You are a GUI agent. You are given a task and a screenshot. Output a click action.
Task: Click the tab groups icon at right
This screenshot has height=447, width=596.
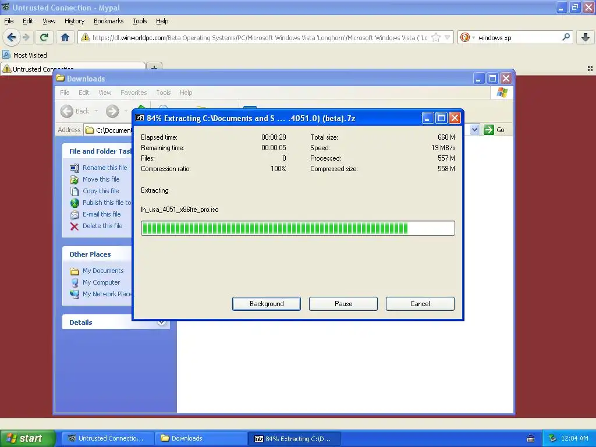pyautogui.click(x=590, y=69)
